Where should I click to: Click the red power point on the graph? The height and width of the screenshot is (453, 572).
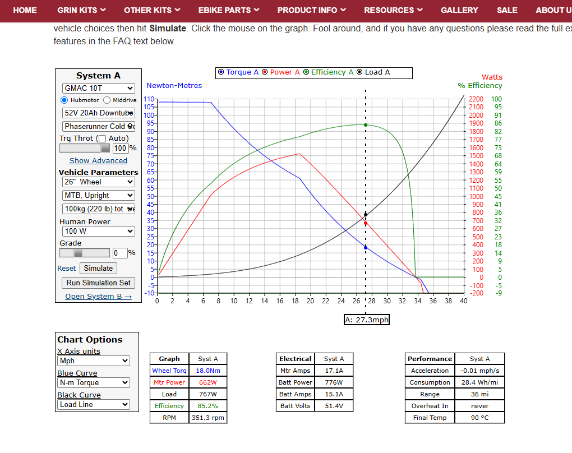[366, 223]
